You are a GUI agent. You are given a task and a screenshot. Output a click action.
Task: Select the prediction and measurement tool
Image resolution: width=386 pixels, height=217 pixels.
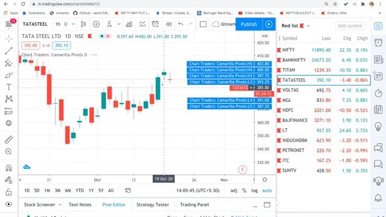[x=8, y=111]
